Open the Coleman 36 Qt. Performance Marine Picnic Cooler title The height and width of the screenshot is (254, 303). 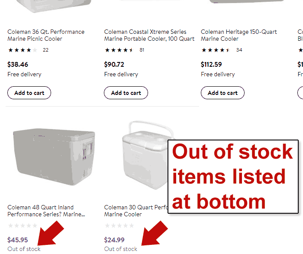click(x=46, y=35)
